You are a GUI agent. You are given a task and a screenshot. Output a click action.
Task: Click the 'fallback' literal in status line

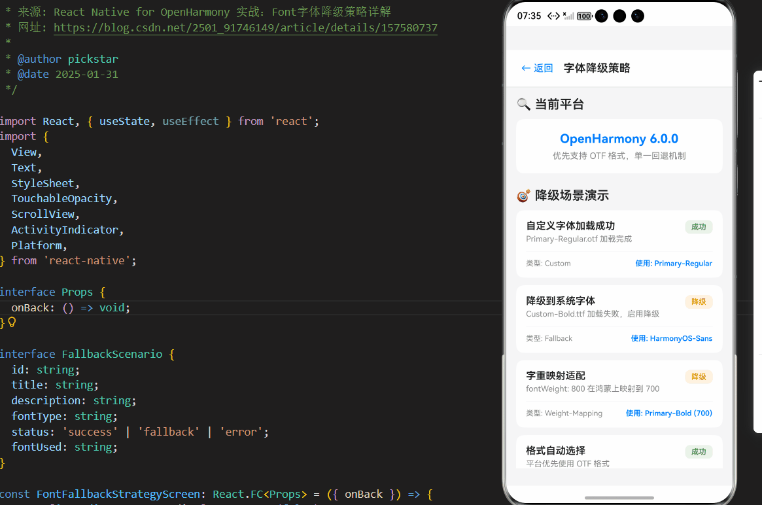(x=169, y=432)
